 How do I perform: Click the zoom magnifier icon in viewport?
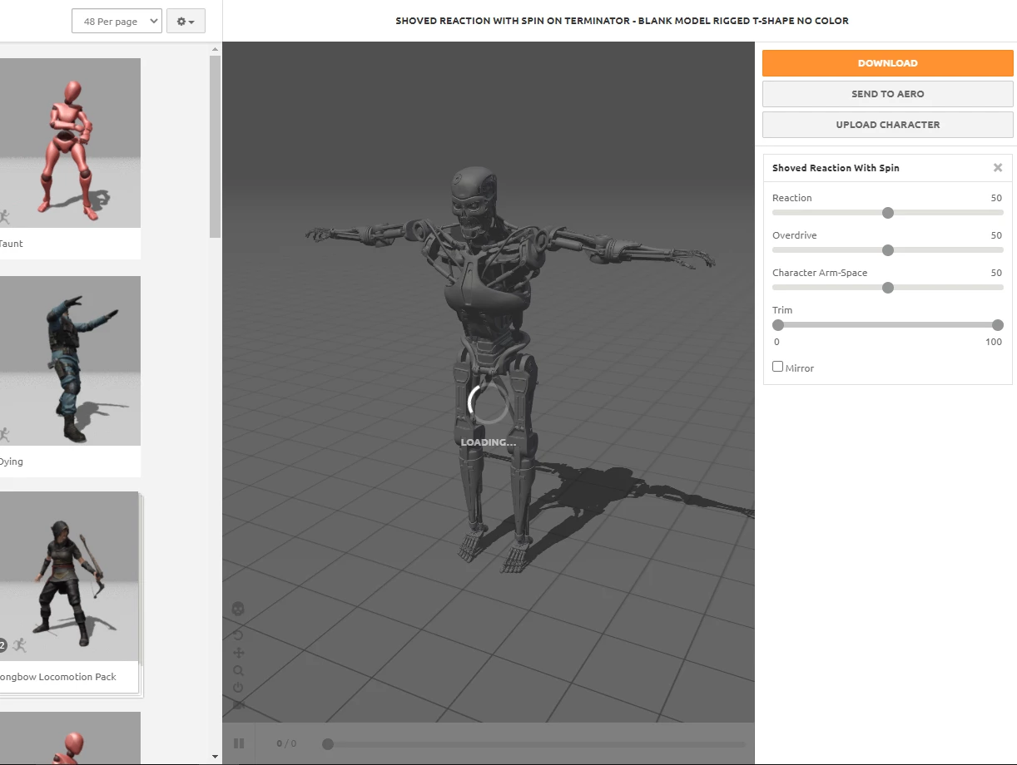pos(238,671)
